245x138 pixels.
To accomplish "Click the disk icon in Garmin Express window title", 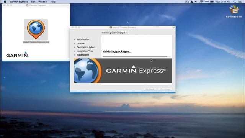I will [x=27, y=5].
